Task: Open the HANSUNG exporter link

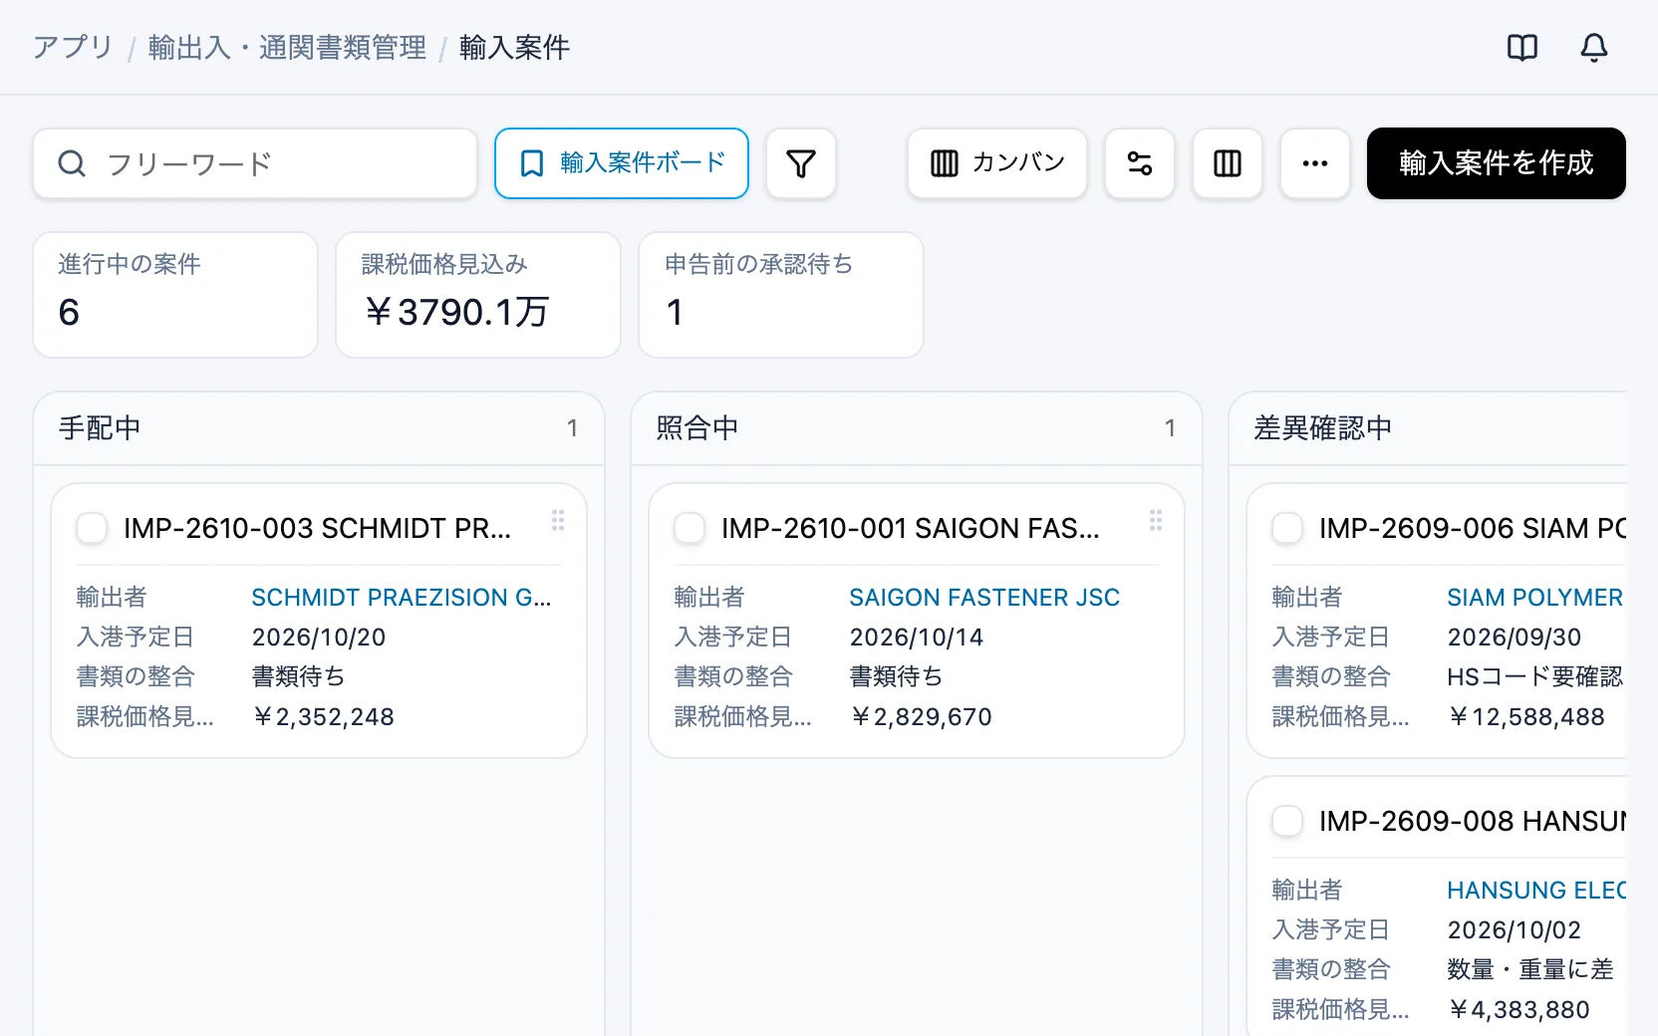Action: pyautogui.click(x=1535, y=890)
